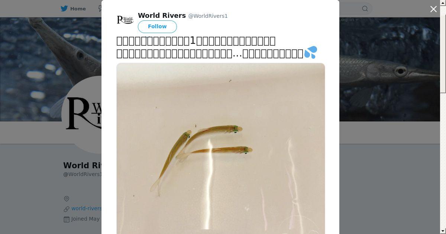
Task: Click the World Rivers avatar in tweet
Action: [x=125, y=20]
